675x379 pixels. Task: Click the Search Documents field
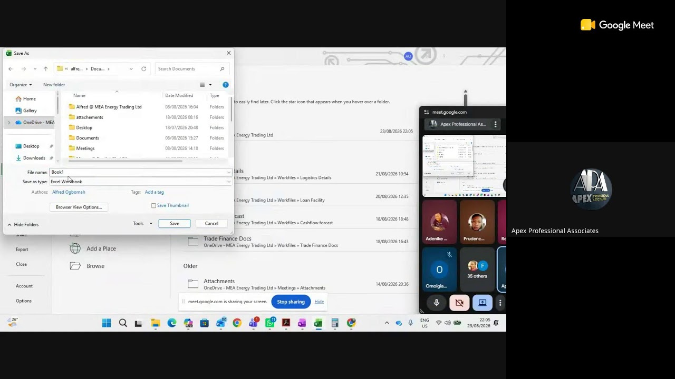(192, 69)
